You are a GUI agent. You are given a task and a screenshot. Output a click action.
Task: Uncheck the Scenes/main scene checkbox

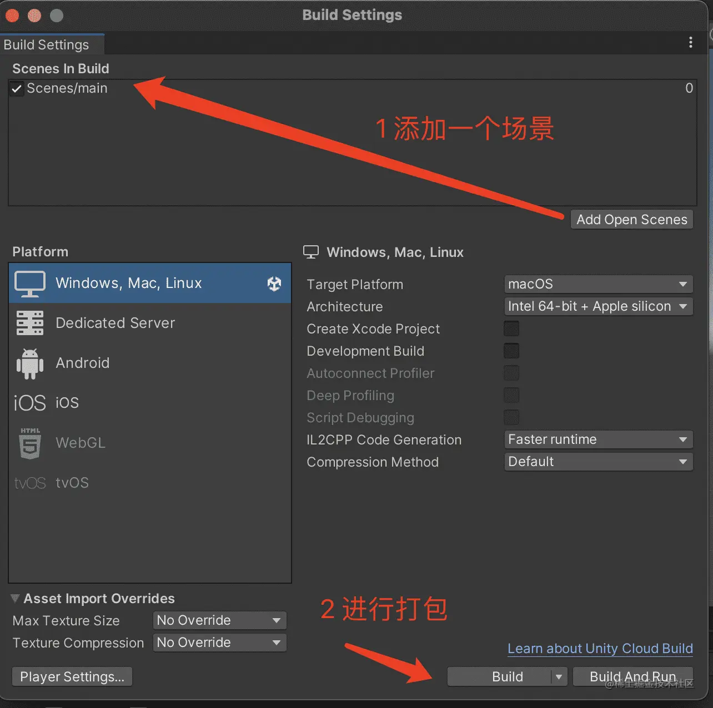(x=17, y=88)
